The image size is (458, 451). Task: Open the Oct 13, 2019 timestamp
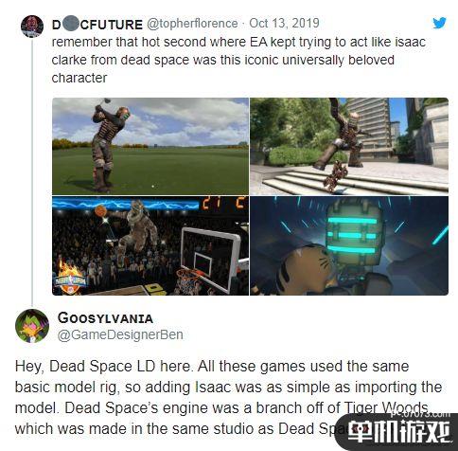(284, 24)
